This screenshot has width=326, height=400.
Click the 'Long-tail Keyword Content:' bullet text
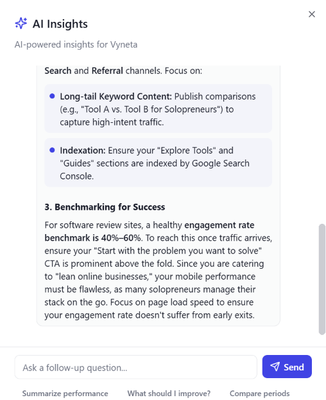[x=116, y=96]
